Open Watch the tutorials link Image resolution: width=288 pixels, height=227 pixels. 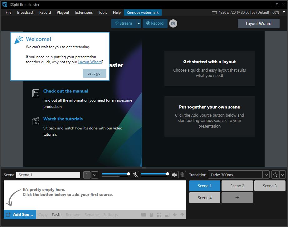tap(63, 119)
